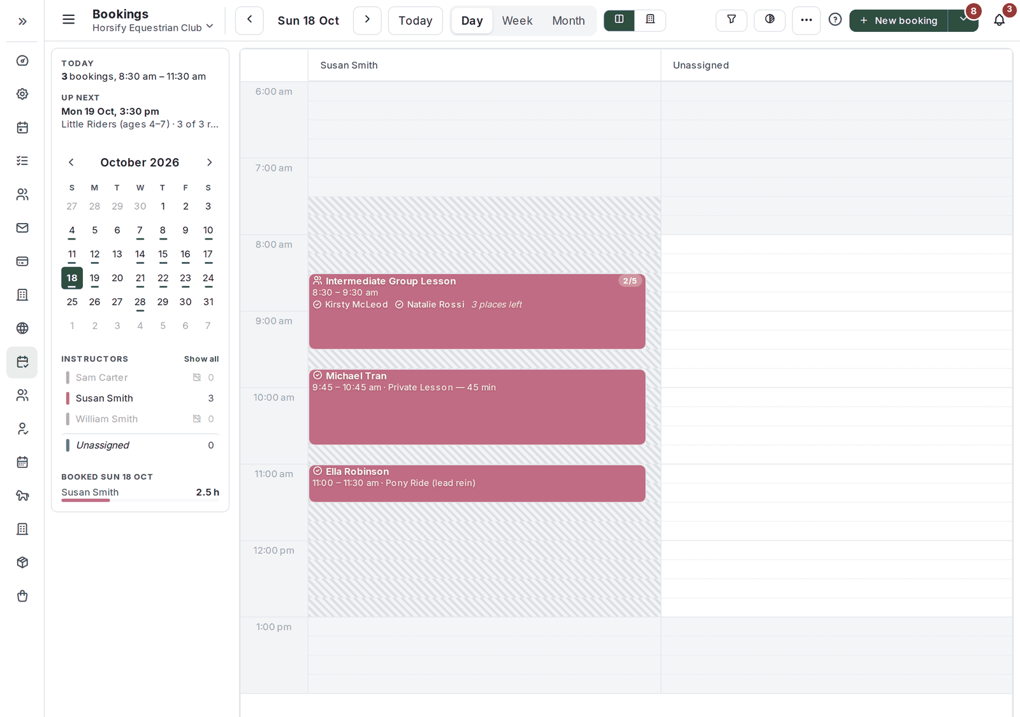Screen dimensions: 1020x717
Task: Open Michael Tran's Private Lesson booking
Action: (x=477, y=407)
